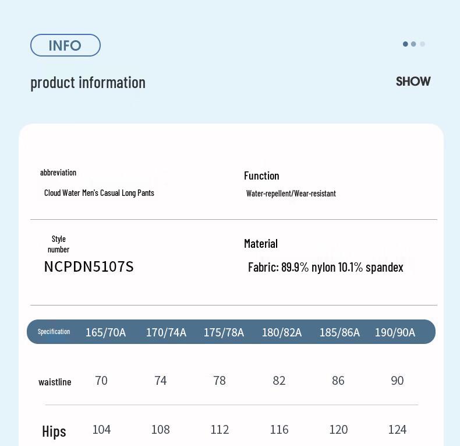Viewport: 460px width, 446px height.
Task: Click the SHOW label
Action: [x=413, y=82]
